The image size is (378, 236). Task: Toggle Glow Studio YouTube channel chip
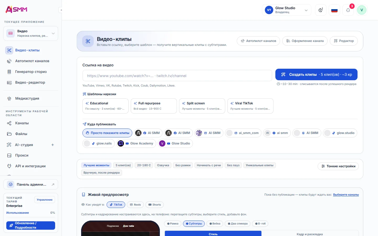175,143
